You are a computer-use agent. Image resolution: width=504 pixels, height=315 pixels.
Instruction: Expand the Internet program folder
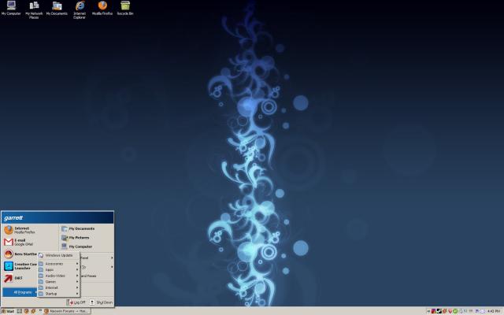click(x=58, y=287)
